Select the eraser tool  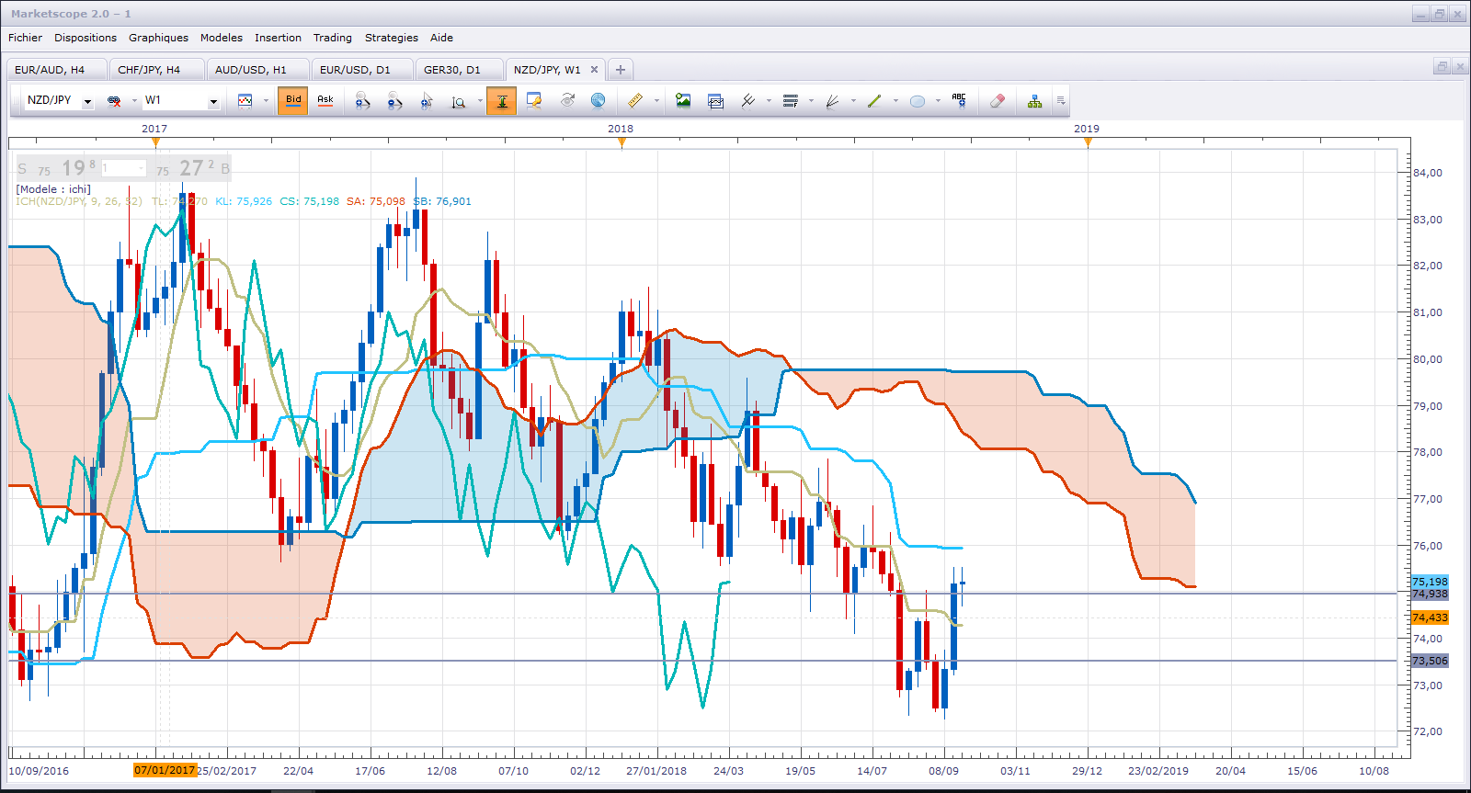pos(998,101)
